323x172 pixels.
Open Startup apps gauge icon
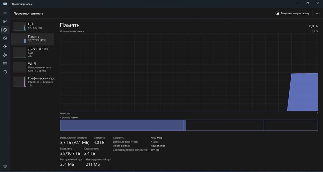click(x=5, y=47)
